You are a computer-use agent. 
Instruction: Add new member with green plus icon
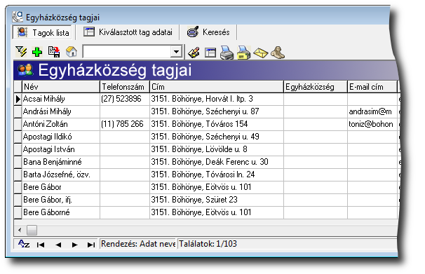pos(37,51)
